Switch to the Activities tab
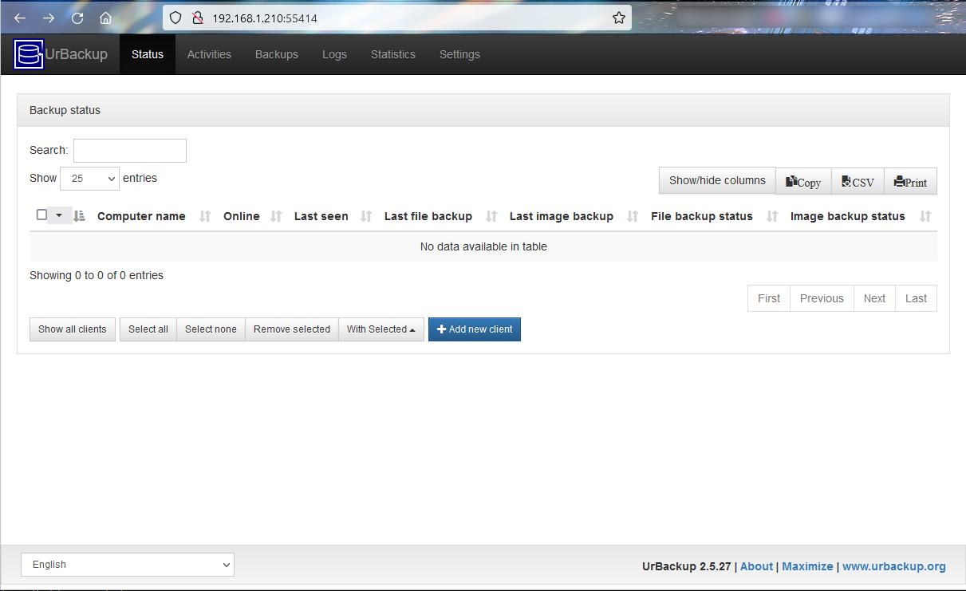The width and height of the screenshot is (966, 591). pyautogui.click(x=209, y=55)
